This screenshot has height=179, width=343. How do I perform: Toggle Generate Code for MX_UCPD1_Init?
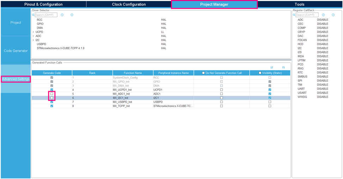pyautogui.click(x=52, y=90)
